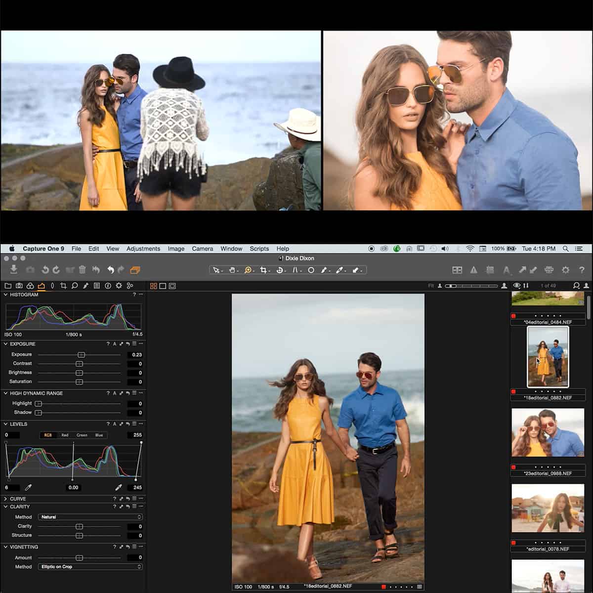The width and height of the screenshot is (593, 593).
Task: Click the Print icon in toolbar
Action: (549, 270)
